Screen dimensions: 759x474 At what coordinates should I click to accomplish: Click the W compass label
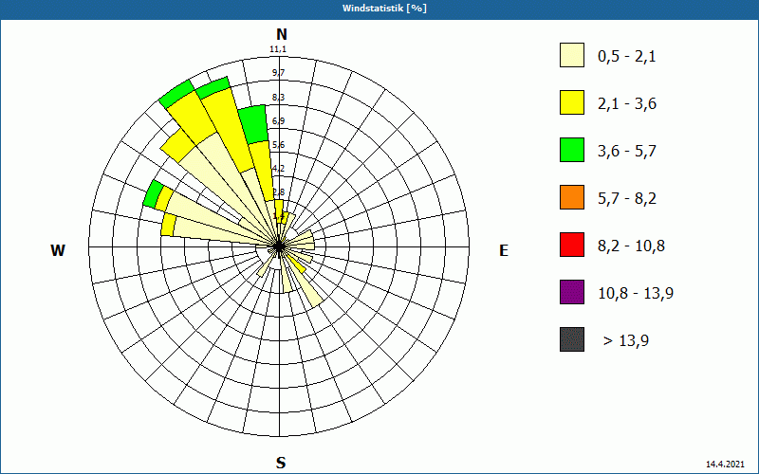click(58, 250)
